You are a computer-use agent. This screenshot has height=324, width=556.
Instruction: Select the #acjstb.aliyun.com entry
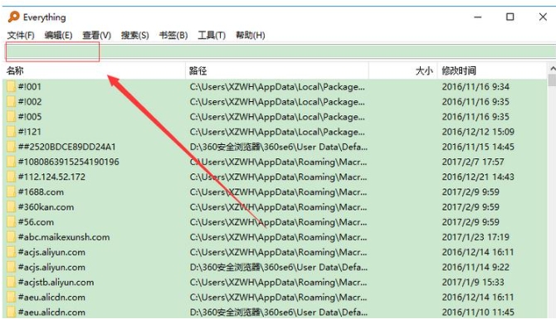click(x=56, y=283)
